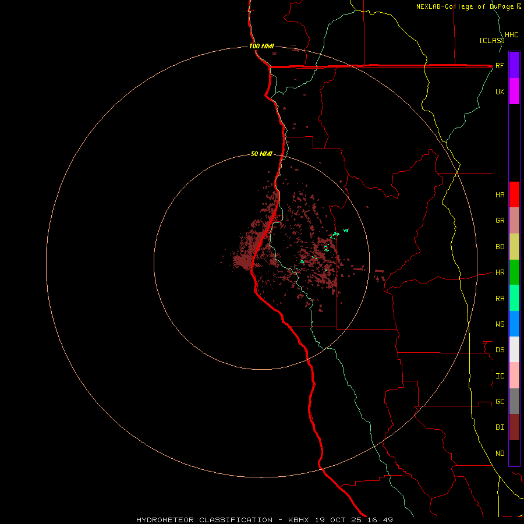This screenshot has height=524, width=524.
Task: Click the "50 NMI" range ring label
Action: point(261,154)
